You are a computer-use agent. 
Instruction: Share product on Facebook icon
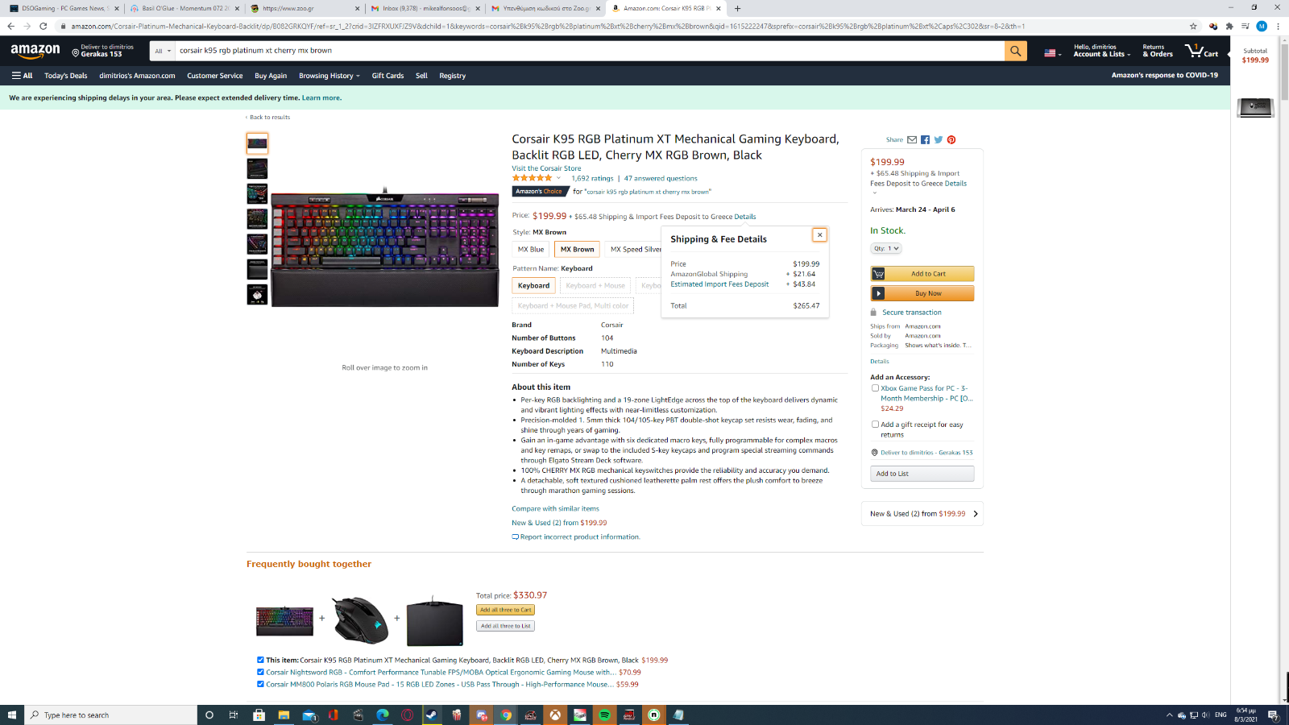point(925,139)
